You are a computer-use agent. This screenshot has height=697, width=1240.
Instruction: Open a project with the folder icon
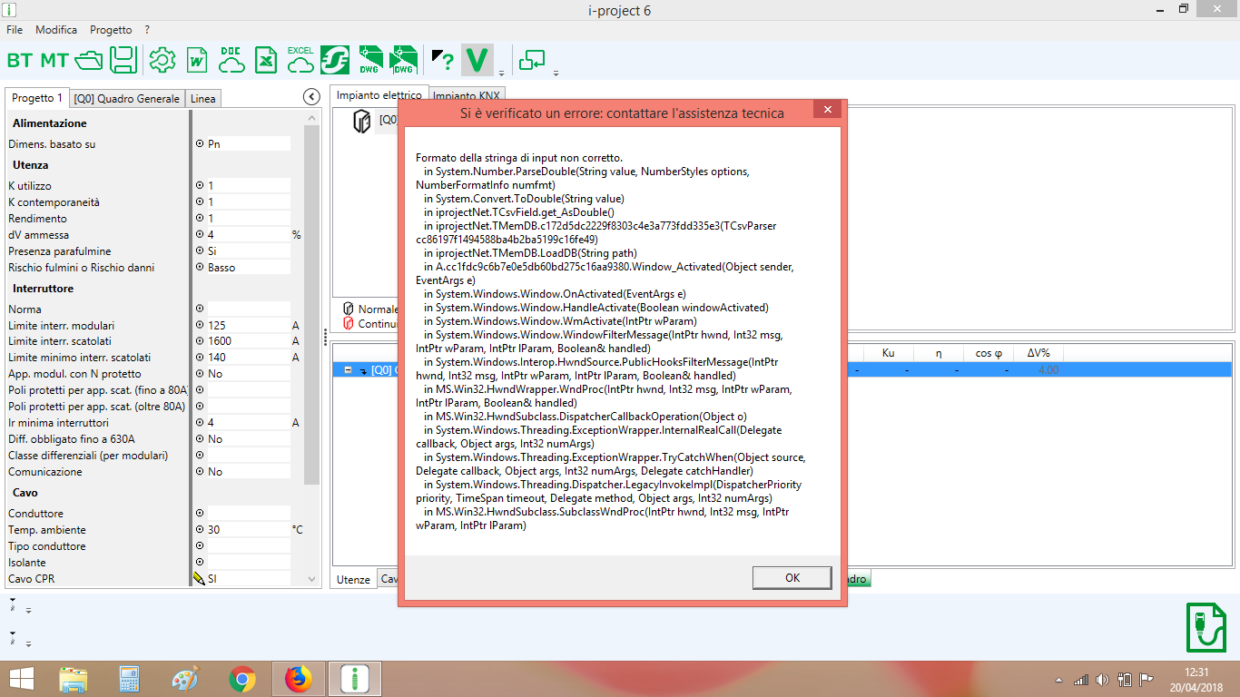(89, 61)
